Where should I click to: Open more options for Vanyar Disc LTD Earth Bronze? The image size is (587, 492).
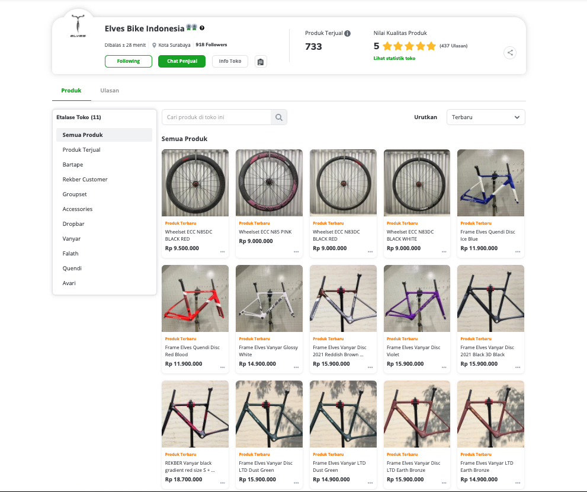444,483
